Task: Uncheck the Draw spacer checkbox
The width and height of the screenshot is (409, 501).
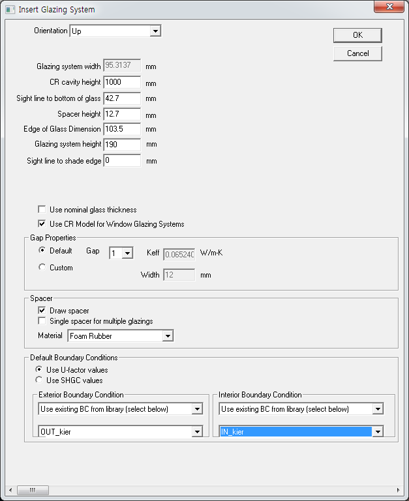Action: tap(42, 311)
